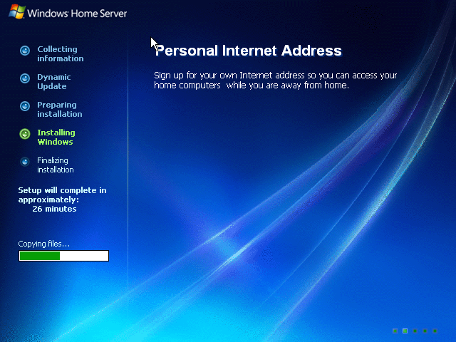Click the third slide indicator square

coord(415,331)
